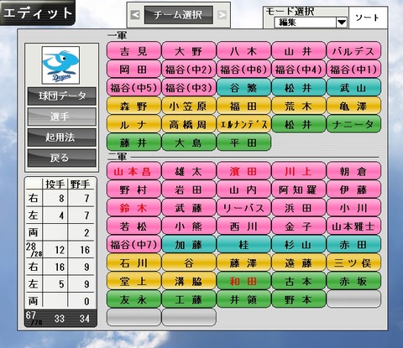
Task: Select the 選手 menu item
Action: [61, 117]
